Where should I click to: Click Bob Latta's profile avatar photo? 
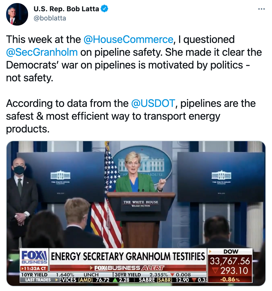pos(17,15)
